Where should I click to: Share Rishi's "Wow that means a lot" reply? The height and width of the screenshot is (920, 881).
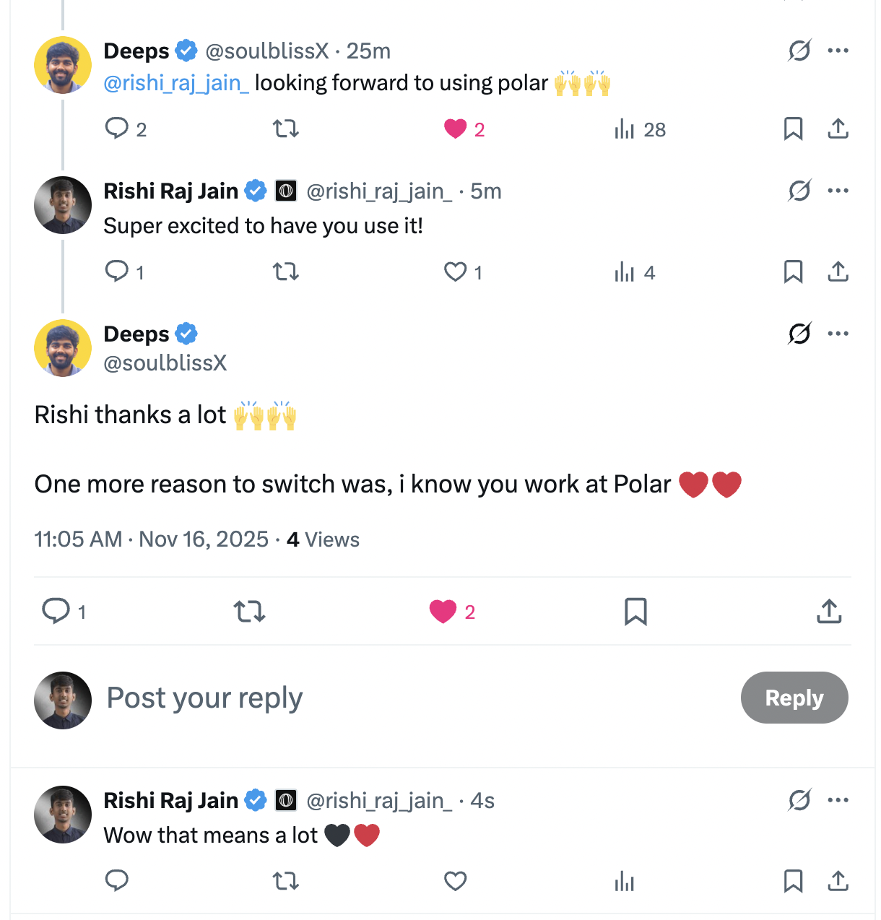click(837, 882)
